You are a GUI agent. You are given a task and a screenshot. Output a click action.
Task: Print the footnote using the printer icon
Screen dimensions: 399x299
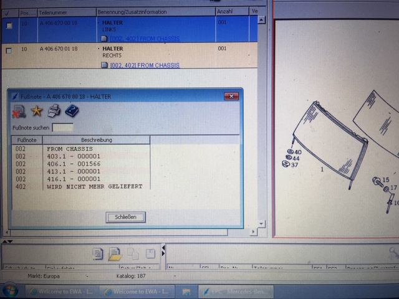tap(54, 111)
